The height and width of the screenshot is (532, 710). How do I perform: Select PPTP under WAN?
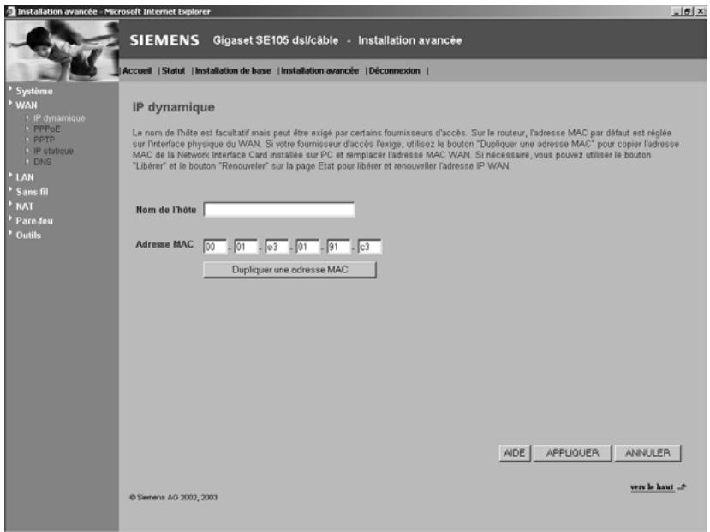click(x=44, y=140)
